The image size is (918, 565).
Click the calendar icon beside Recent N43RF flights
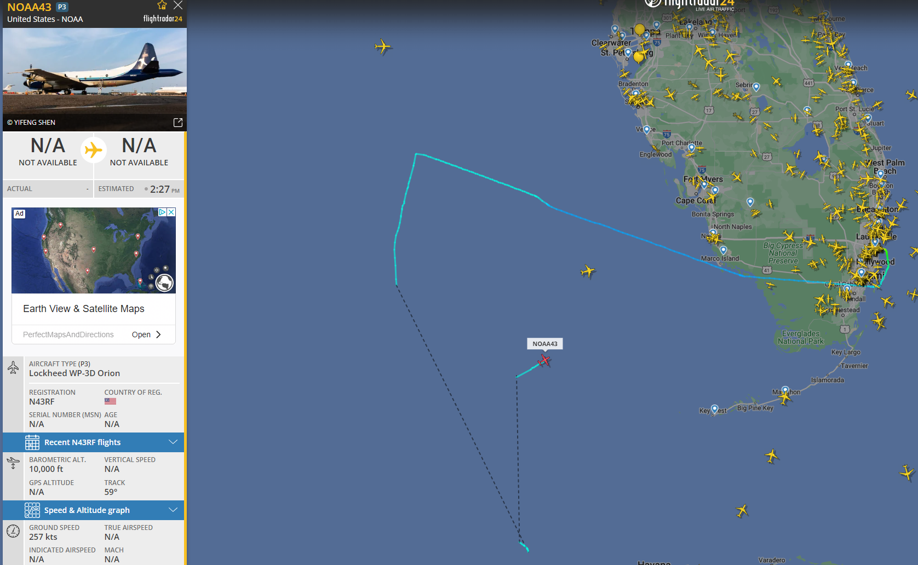pyautogui.click(x=32, y=442)
